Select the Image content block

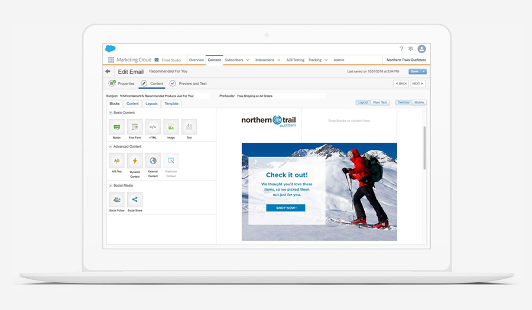[x=171, y=127]
